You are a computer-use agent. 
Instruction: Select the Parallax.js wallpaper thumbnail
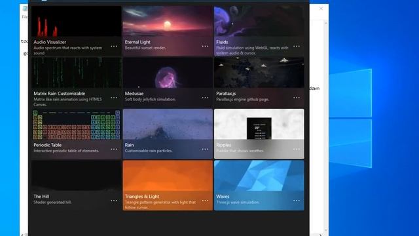pyautogui.click(x=259, y=73)
